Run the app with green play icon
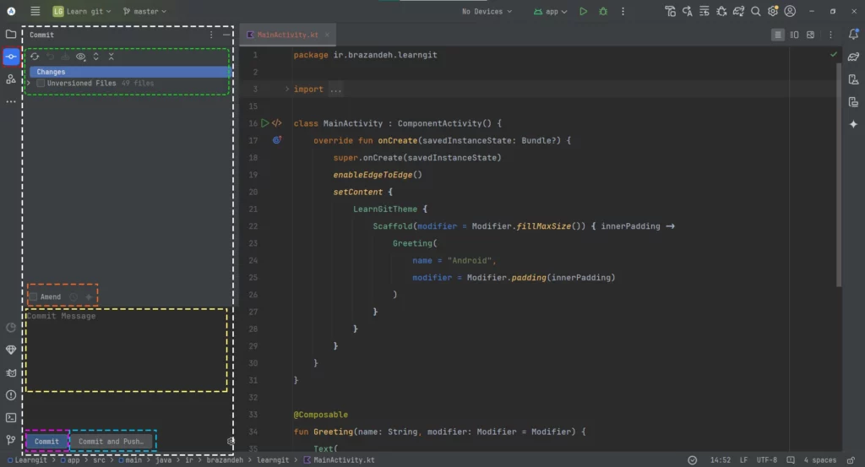Viewport: 865px width, 467px height. (583, 11)
